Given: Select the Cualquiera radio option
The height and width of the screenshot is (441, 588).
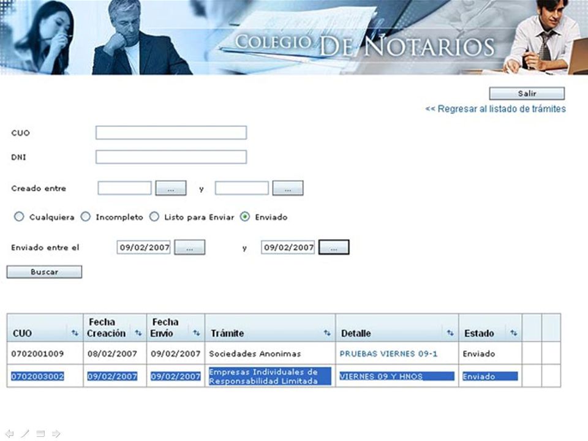Looking at the screenshot, I should (19, 217).
